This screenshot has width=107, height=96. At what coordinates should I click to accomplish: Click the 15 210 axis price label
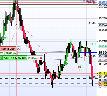102,41
